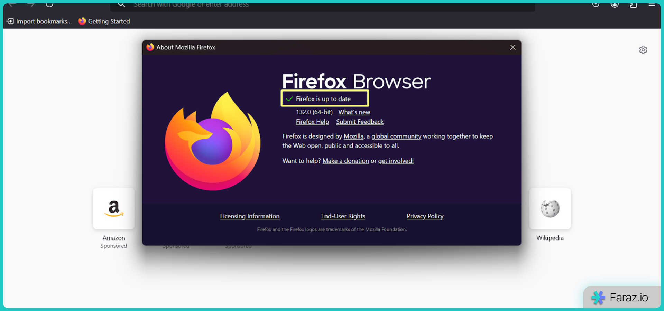Open the What's new link
The image size is (664, 311).
pos(354,112)
